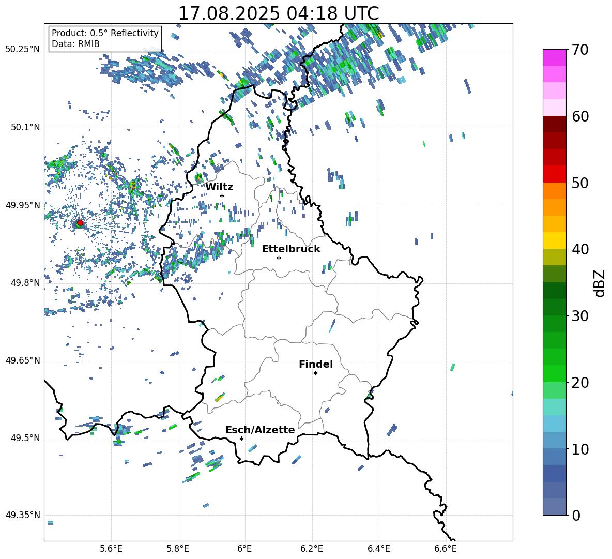Image resolution: width=612 pixels, height=559 pixels.
Task: Click the 6°E longitude label
Action: pyautogui.click(x=244, y=549)
